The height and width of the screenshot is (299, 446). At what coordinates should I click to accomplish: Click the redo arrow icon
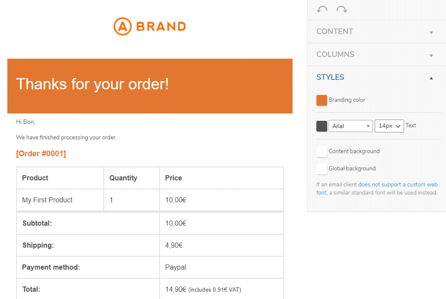(342, 9)
